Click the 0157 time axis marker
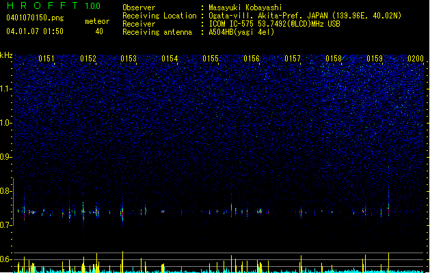 pos(293,59)
